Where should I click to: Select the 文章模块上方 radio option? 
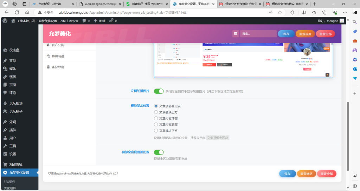[156, 112]
